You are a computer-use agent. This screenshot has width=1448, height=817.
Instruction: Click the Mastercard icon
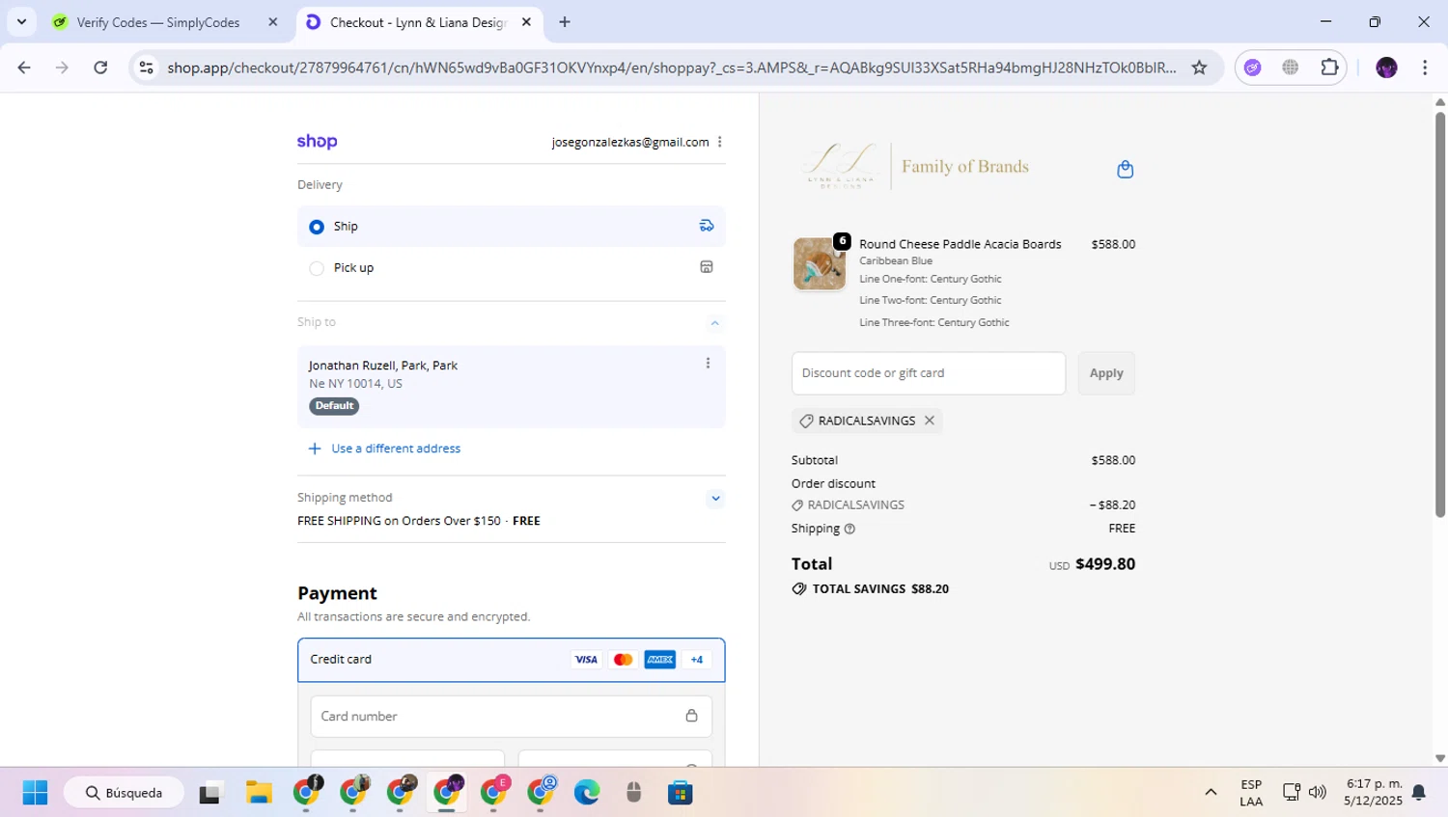pyautogui.click(x=623, y=660)
